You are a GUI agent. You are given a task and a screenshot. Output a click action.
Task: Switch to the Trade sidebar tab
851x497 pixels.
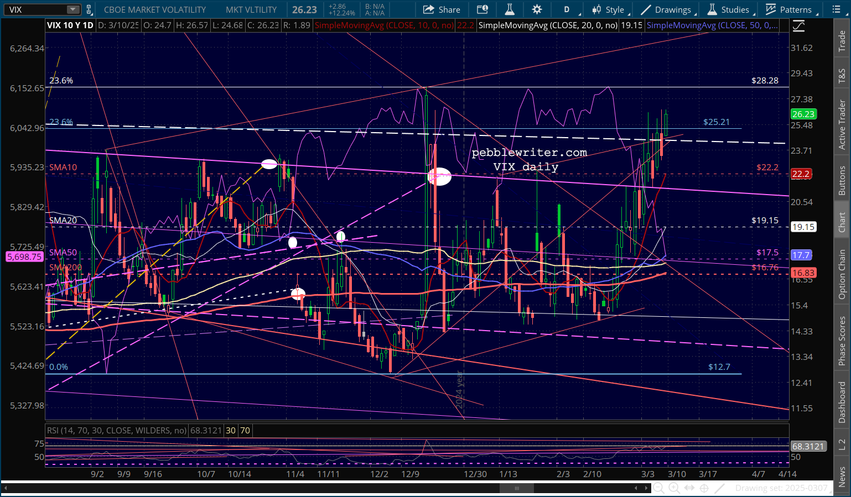point(842,41)
